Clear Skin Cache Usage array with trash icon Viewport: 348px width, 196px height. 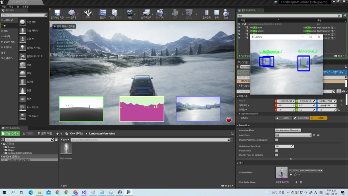[x=301, y=182]
